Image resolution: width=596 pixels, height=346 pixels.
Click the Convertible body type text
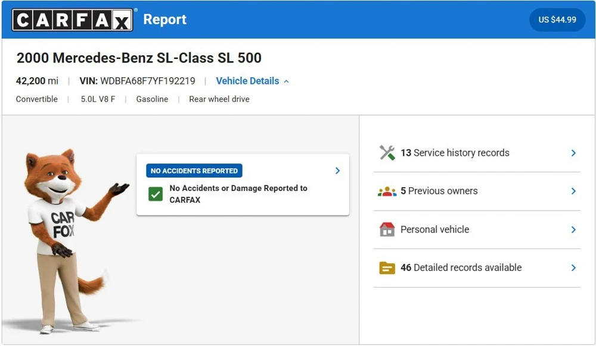37,99
